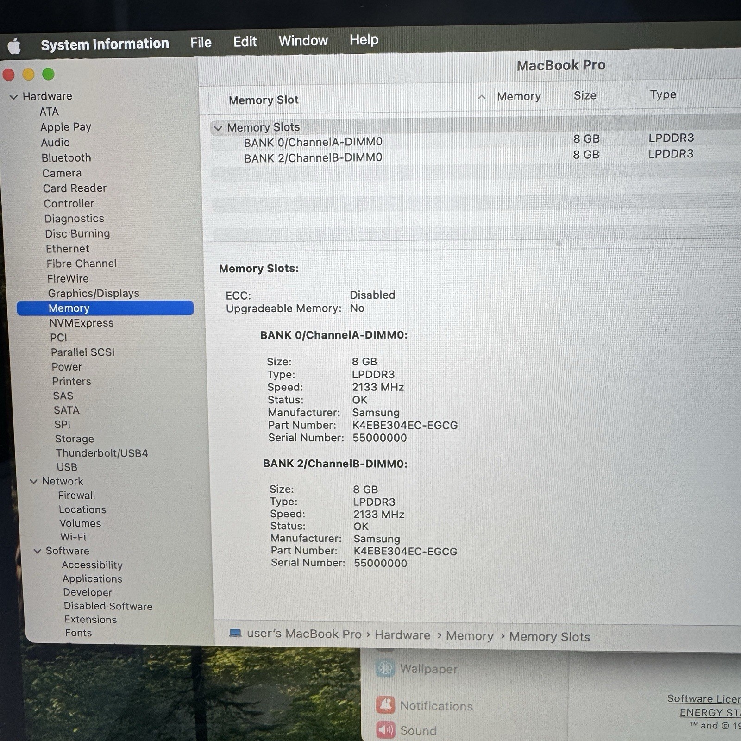
Task: Select Disabled Software in the sidebar
Action: click(x=108, y=606)
